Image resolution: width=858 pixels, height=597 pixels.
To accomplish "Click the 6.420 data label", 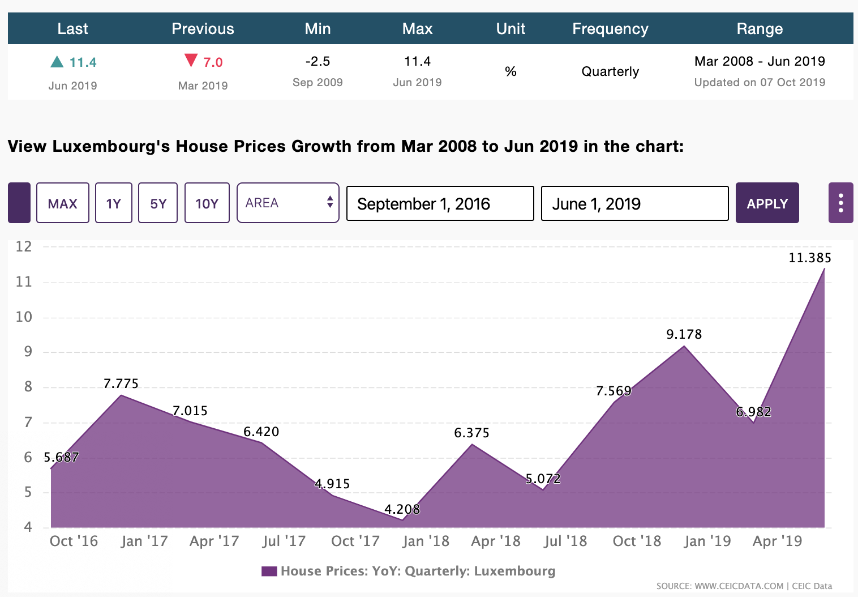I will point(261,432).
